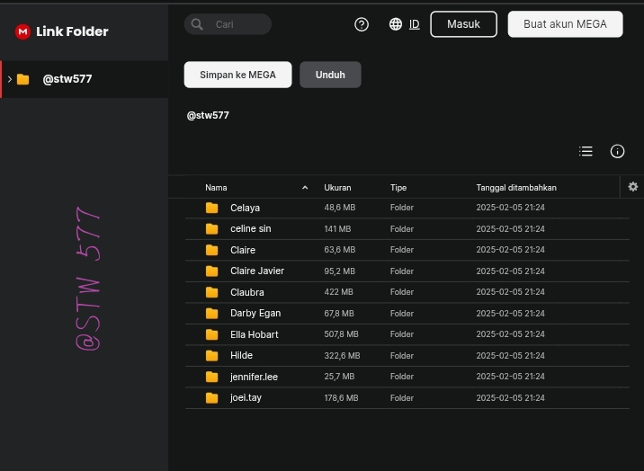Select the Hilde folder name
Image resolution: width=644 pixels, height=471 pixels.
click(241, 355)
